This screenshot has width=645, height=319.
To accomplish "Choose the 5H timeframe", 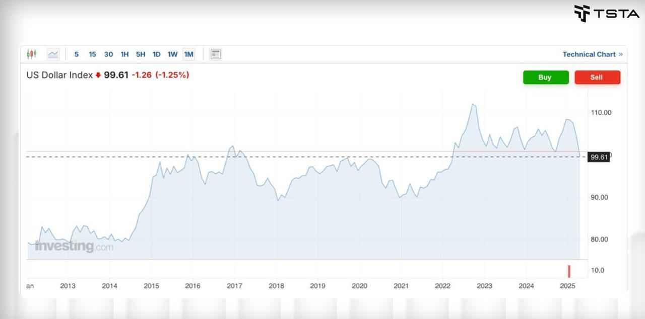I will click(141, 54).
